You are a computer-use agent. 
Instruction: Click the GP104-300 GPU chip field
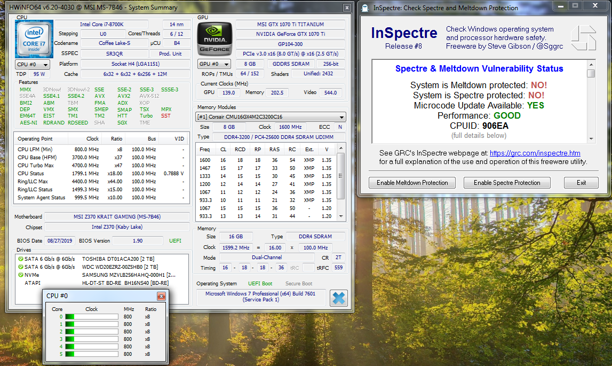(x=290, y=44)
